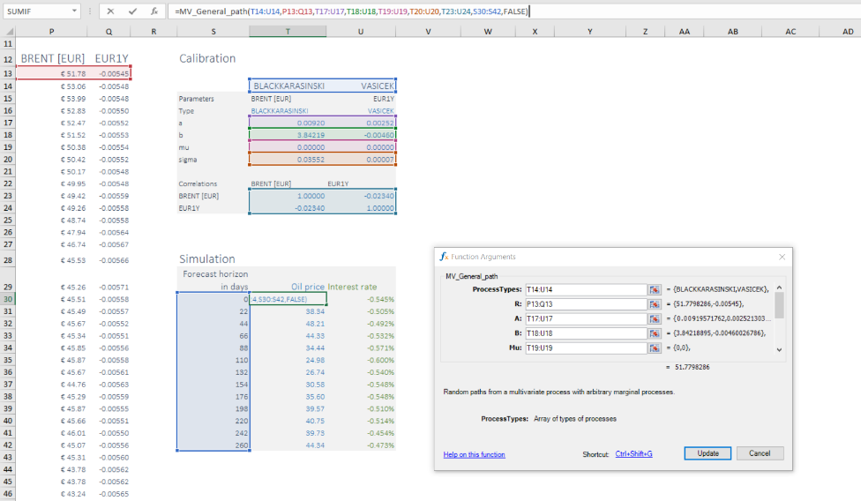This screenshot has height=501, width=861.
Task: Click the A argument field
Action: (586, 318)
